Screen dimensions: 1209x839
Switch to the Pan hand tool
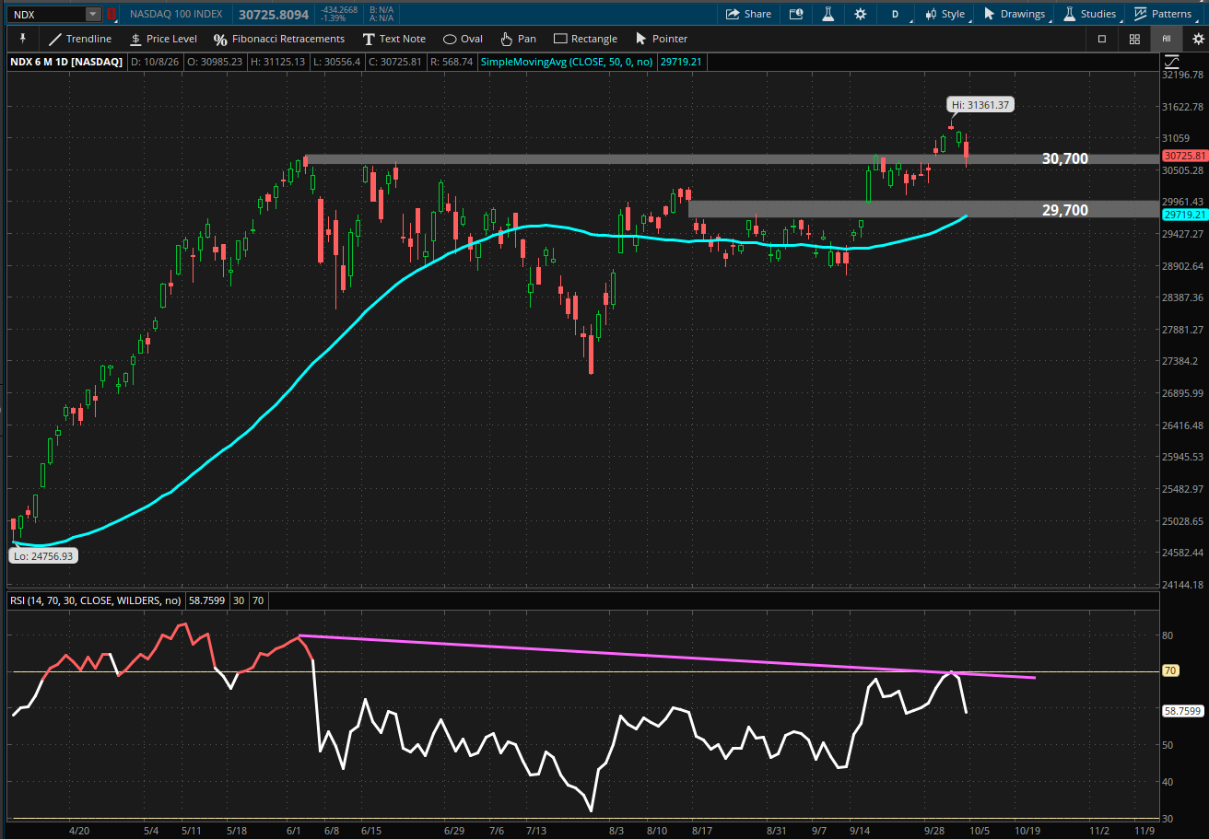click(518, 39)
